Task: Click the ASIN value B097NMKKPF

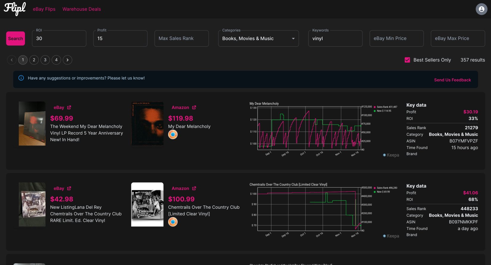Action: pyautogui.click(x=463, y=222)
